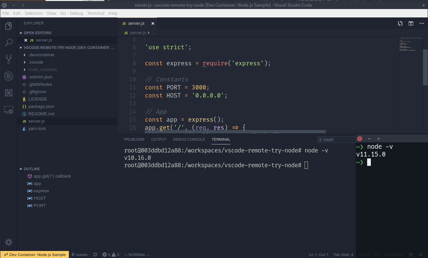Open the Help menu
Viewport: 428px width, 258px height.
[x=113, y=13]
